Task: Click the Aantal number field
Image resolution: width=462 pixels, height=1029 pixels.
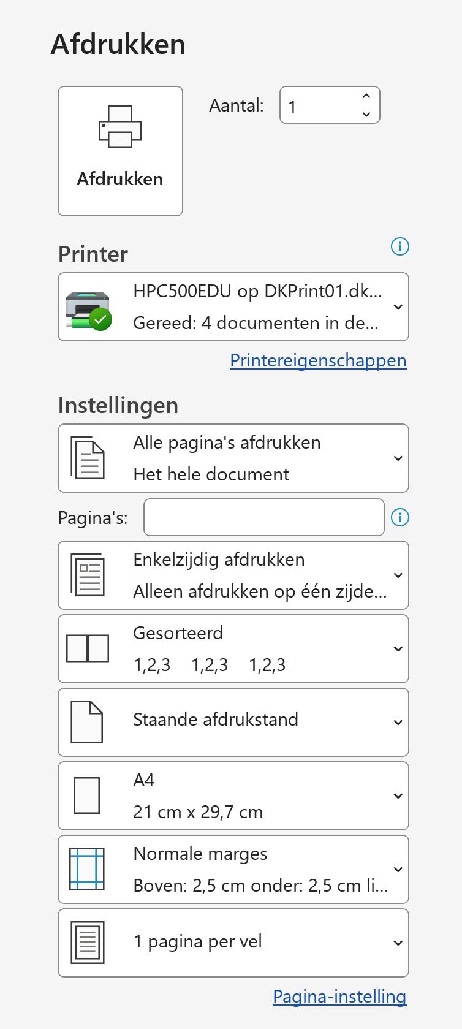Action: [319, 105]
